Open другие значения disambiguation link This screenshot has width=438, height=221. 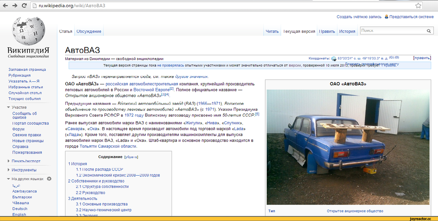191,77
